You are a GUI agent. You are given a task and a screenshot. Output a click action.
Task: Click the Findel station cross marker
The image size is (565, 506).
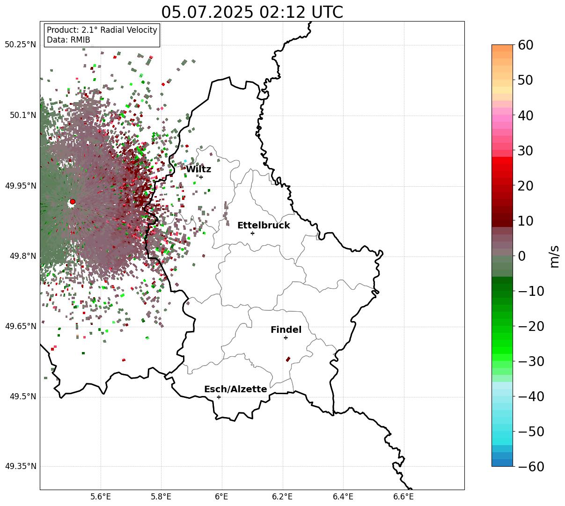coord(286,337)
